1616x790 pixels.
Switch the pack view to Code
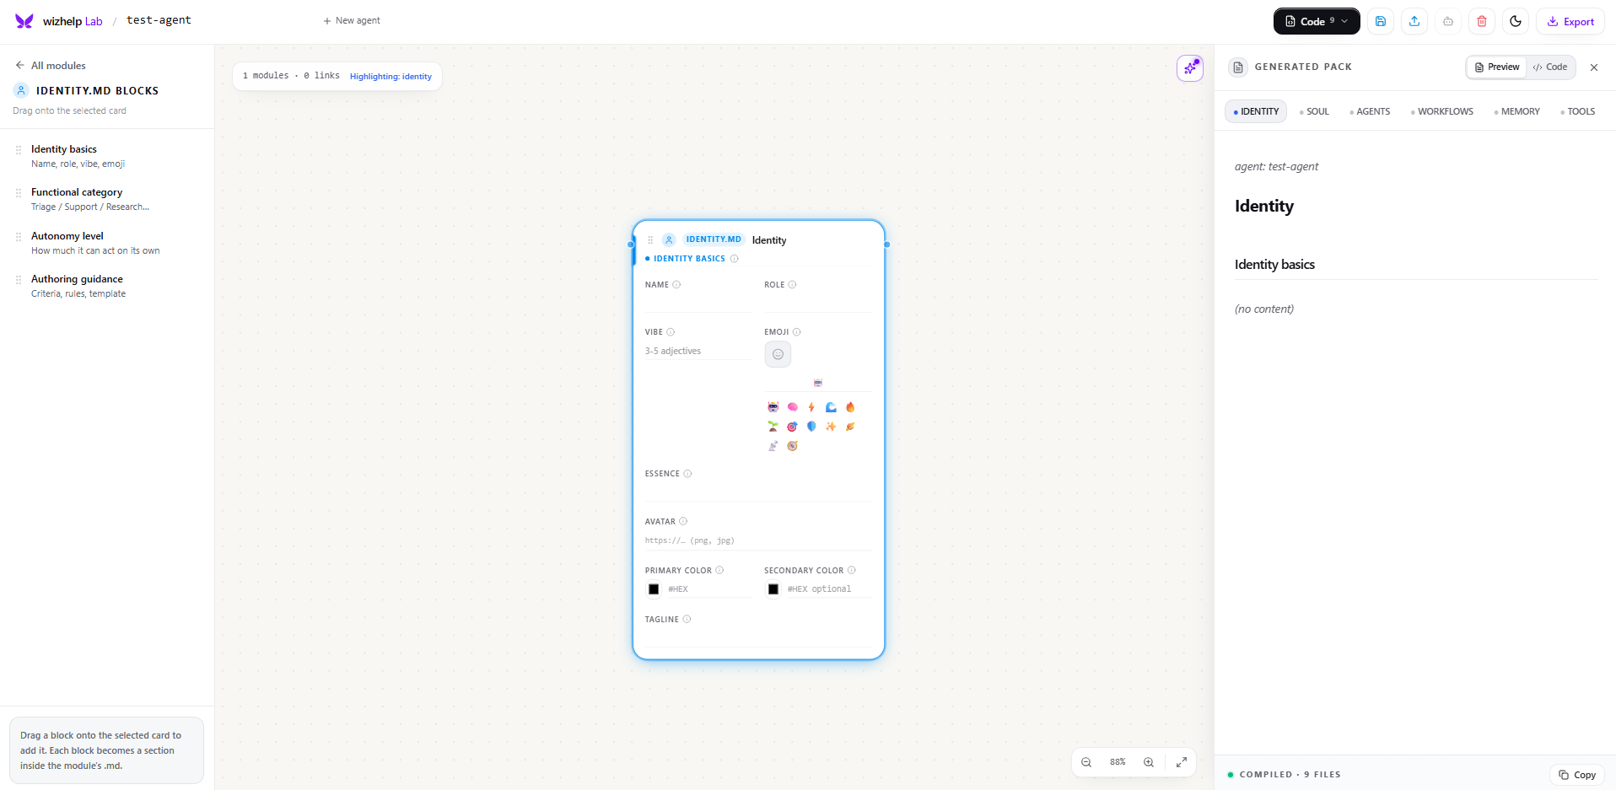1550,67
